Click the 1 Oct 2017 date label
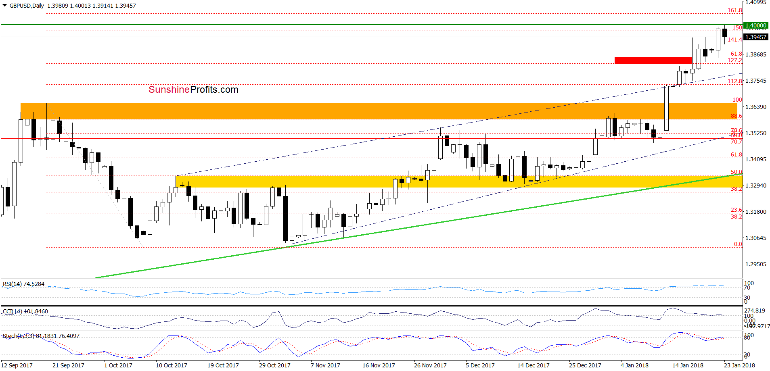Screen dimensions: 770x371 (118, 365)
